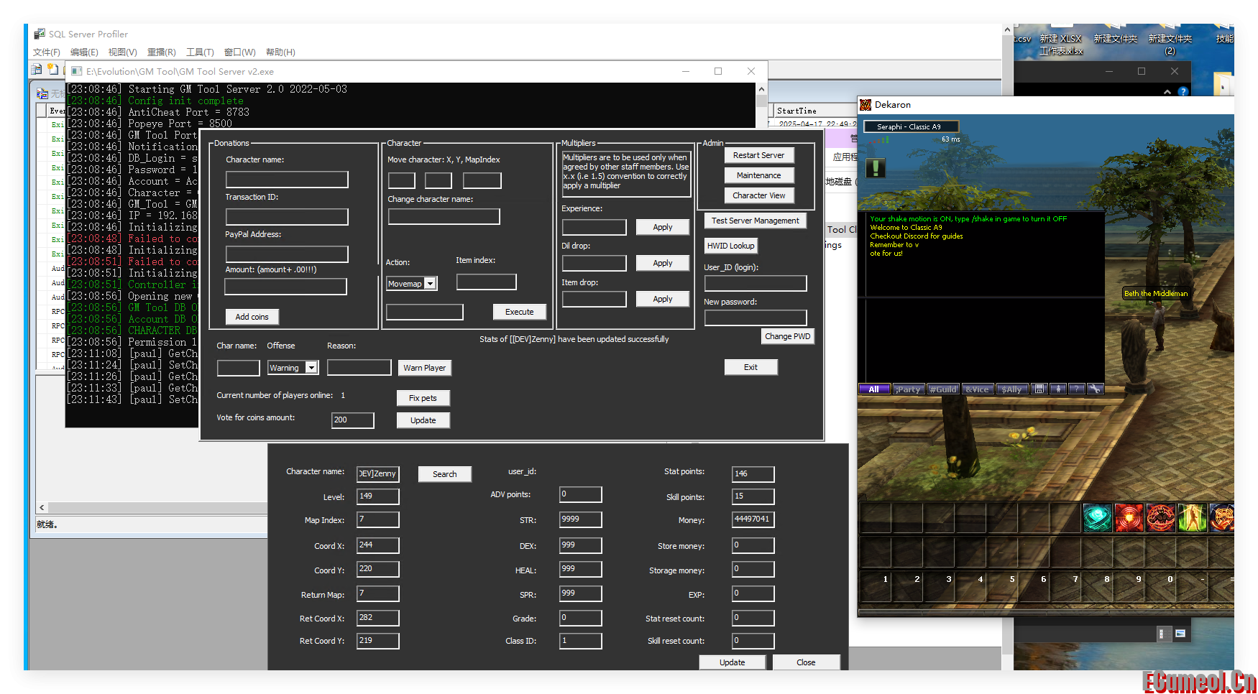Click the Restart Server button
Viewport: 1258px width, 694px height.
tap(758, 155)
